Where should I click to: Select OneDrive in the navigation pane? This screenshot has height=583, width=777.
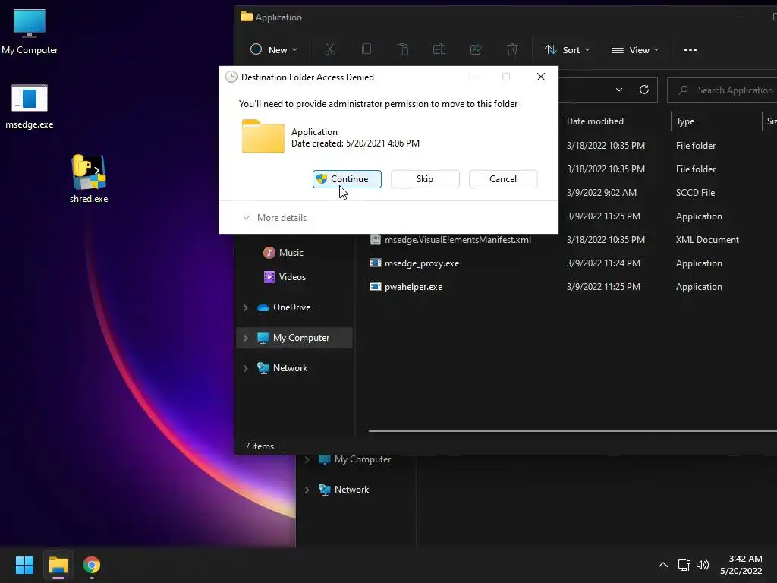pos(291,307)
